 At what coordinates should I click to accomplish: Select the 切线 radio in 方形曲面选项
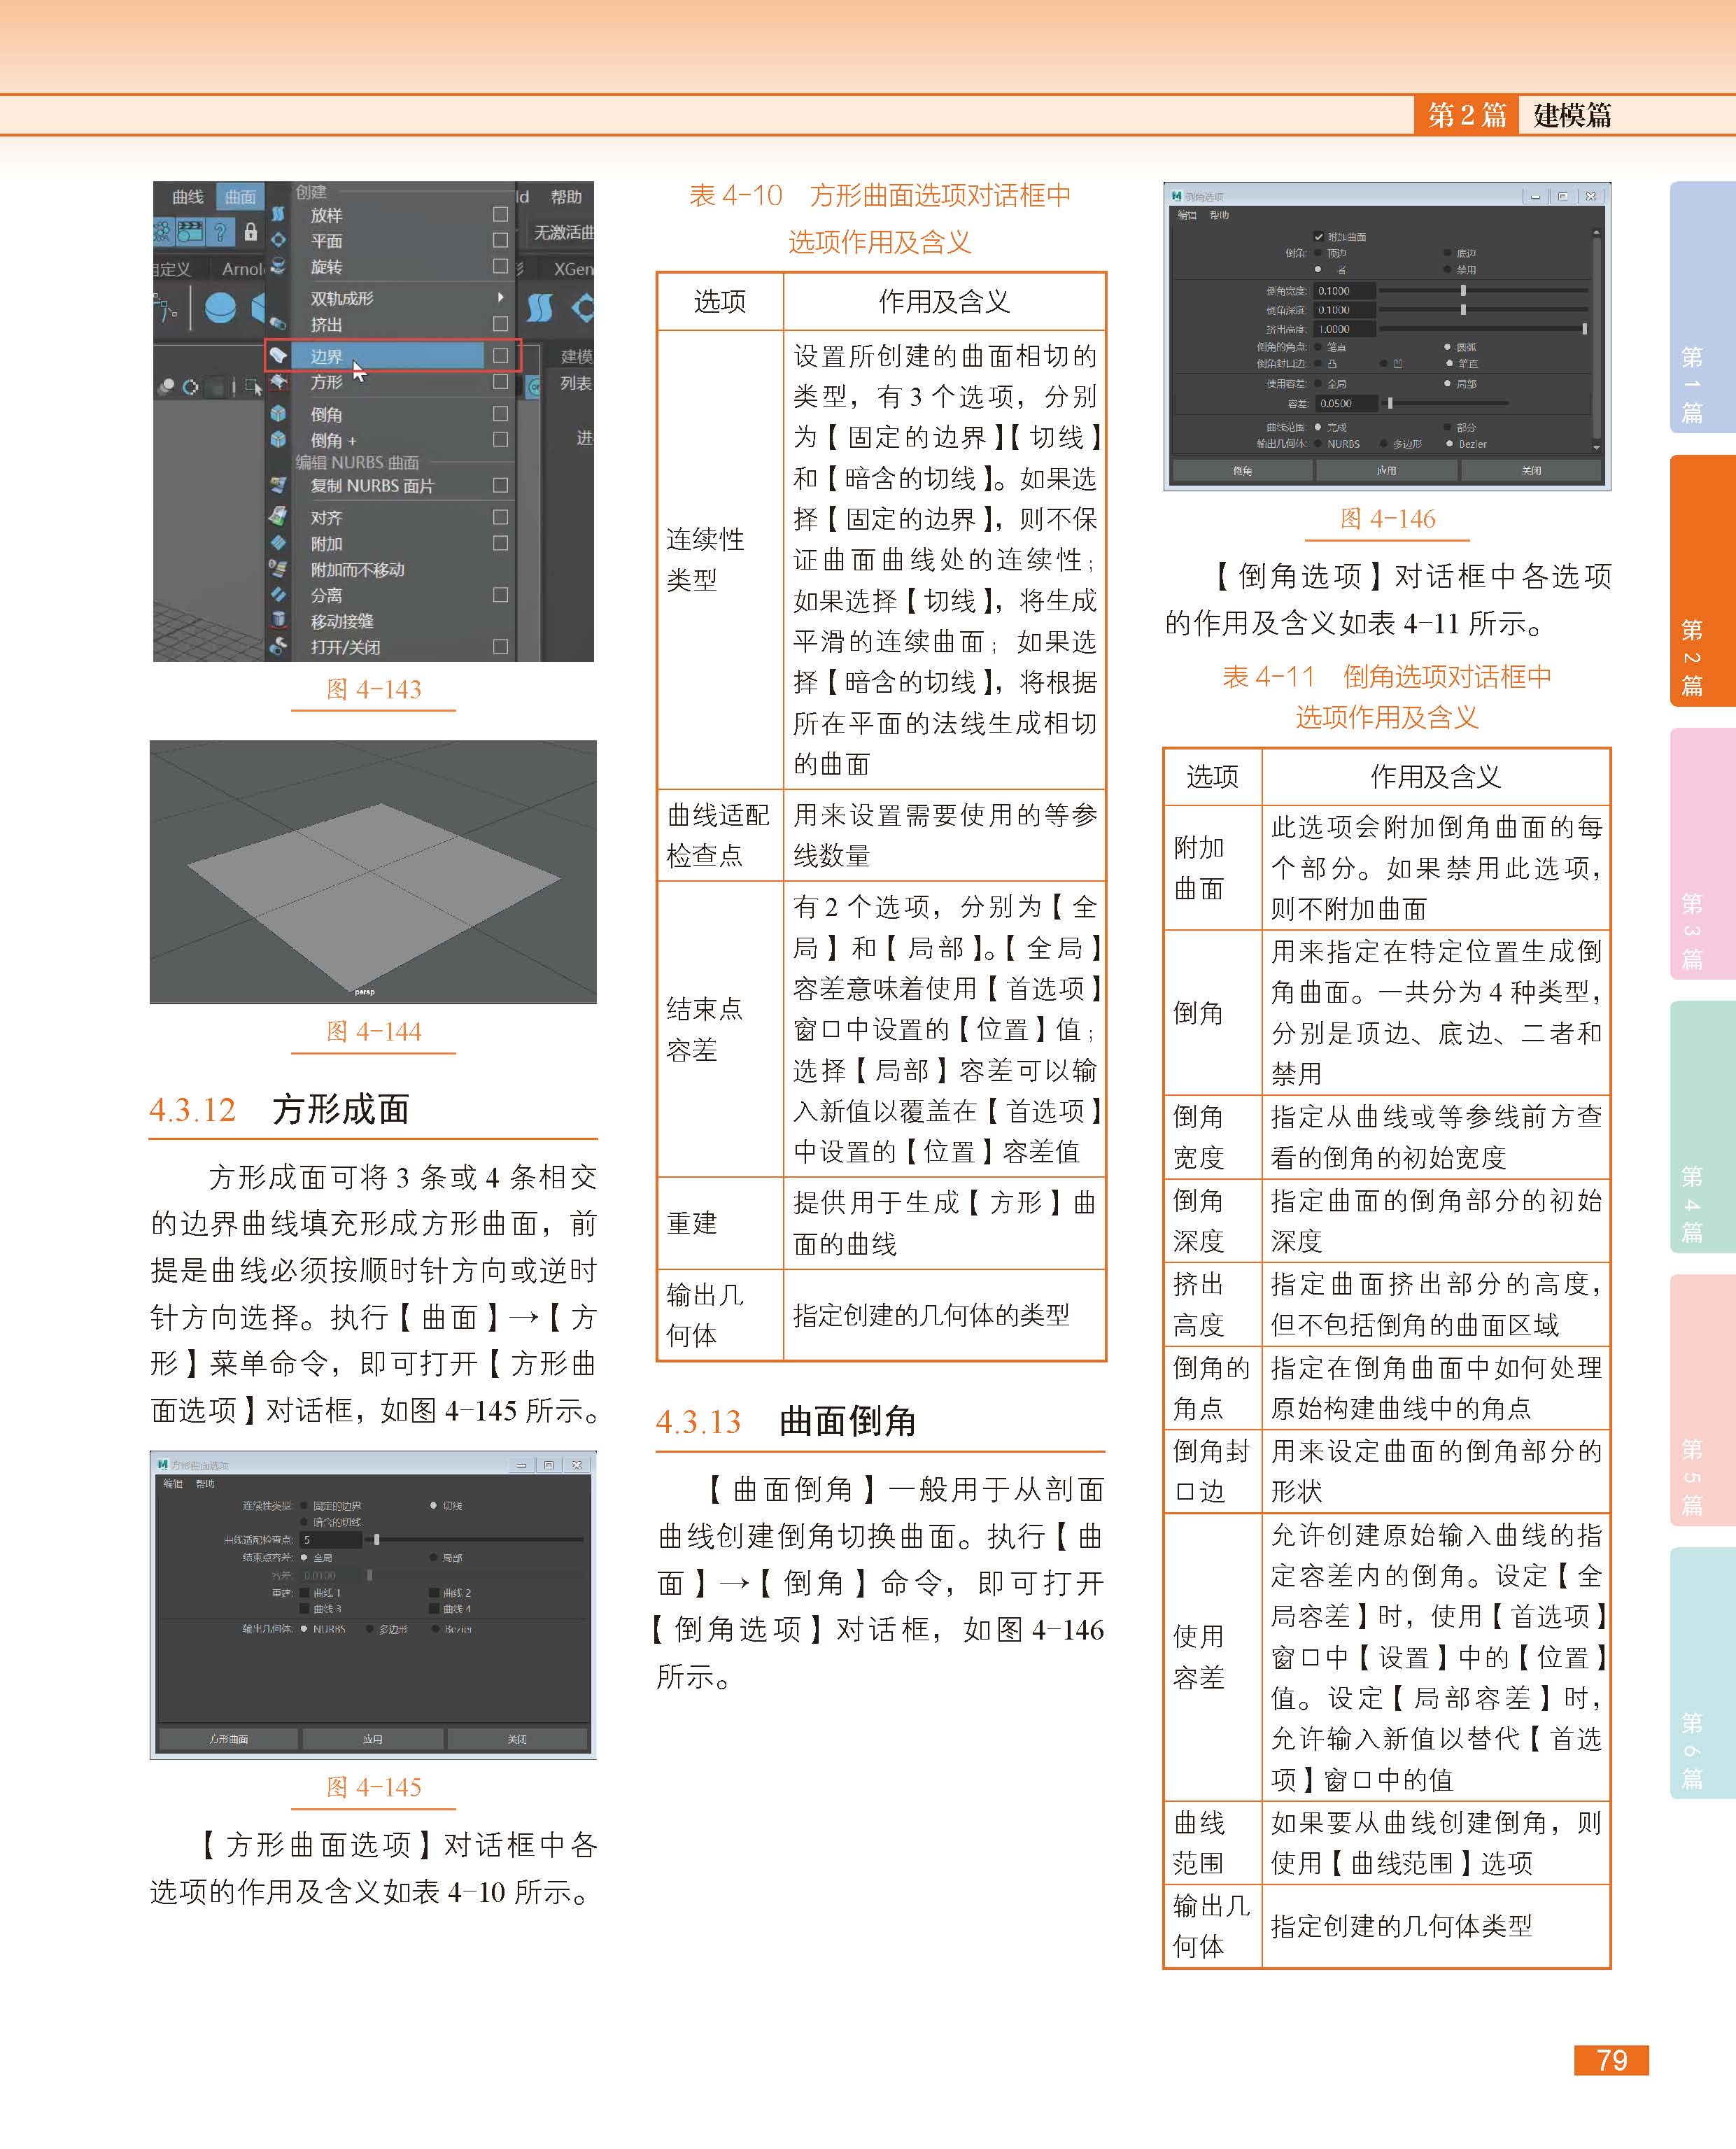pos(433,1505)
